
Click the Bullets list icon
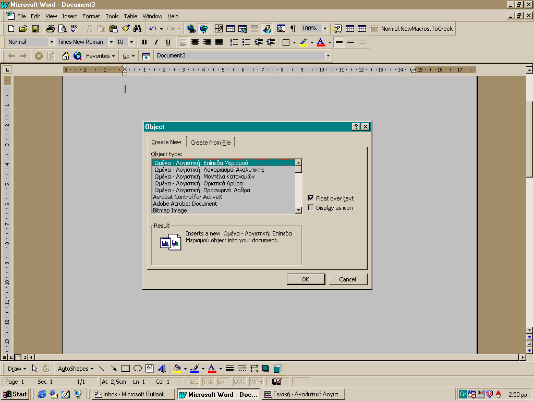tap(246, 42)
